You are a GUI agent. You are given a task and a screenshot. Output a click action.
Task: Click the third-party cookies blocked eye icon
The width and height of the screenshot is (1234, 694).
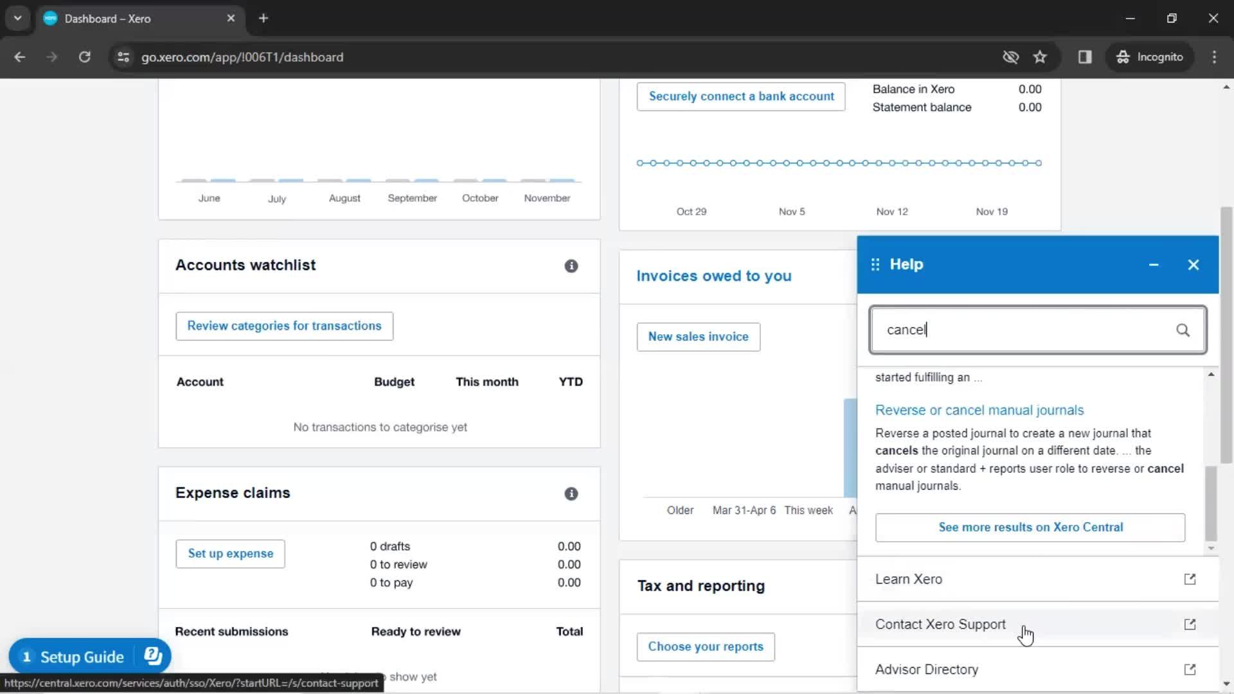pyautogui.click(x=1010, y=57)
